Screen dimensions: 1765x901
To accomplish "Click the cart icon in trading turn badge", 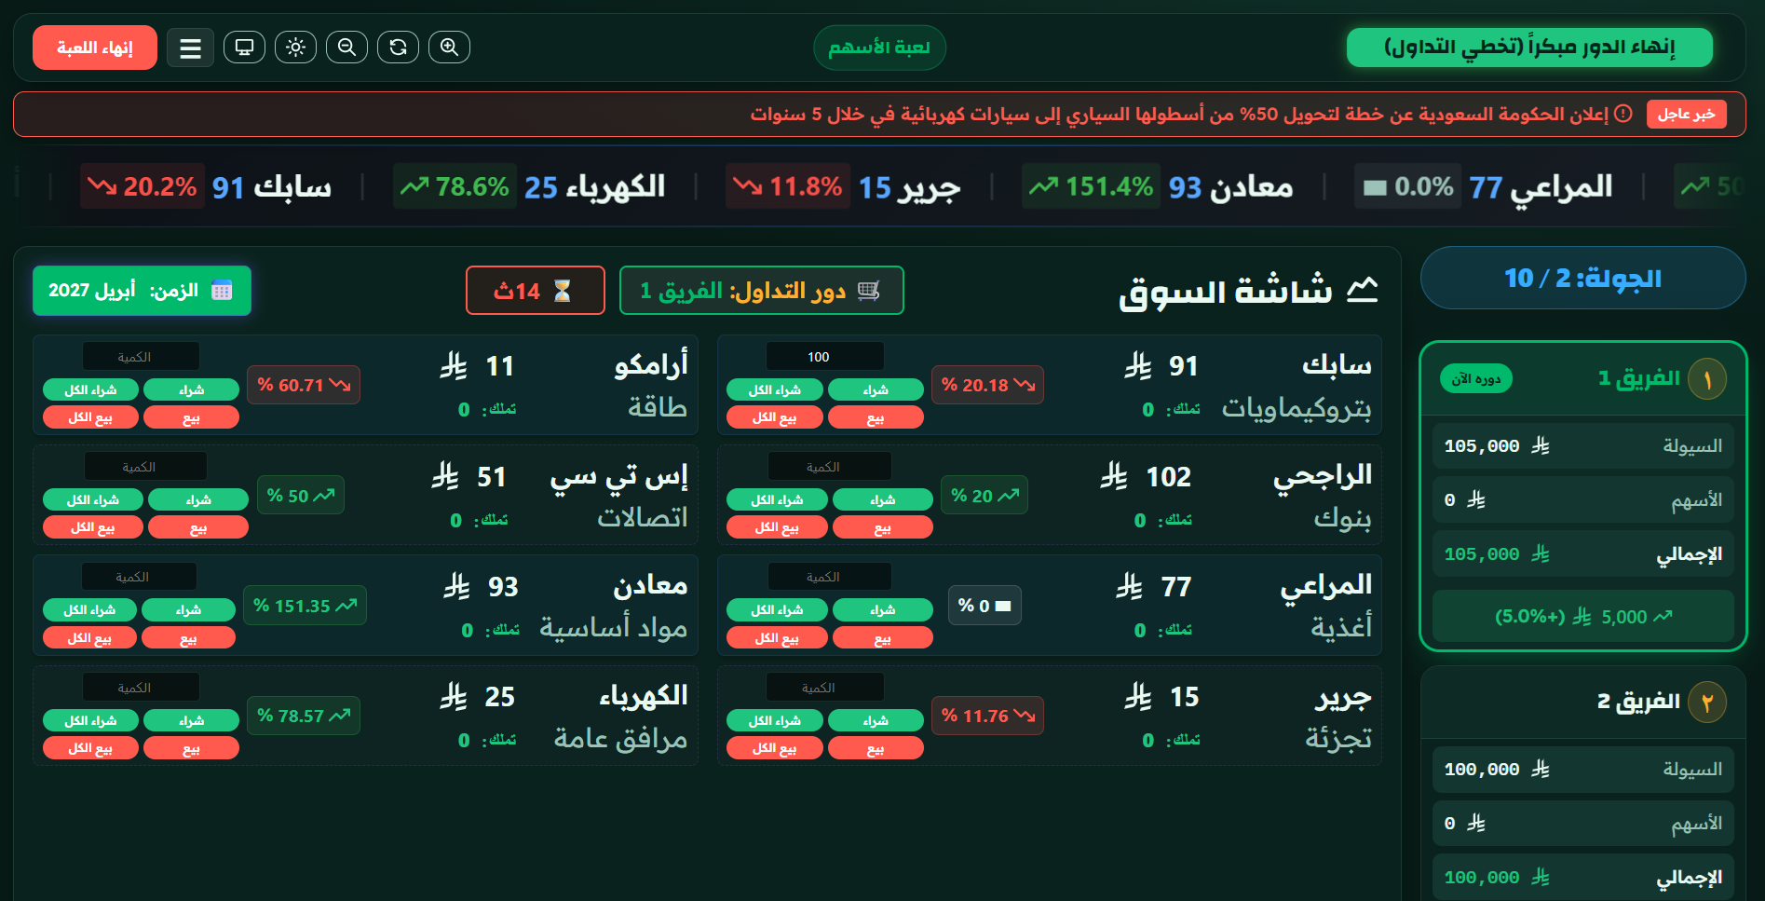I will (868, 291).
